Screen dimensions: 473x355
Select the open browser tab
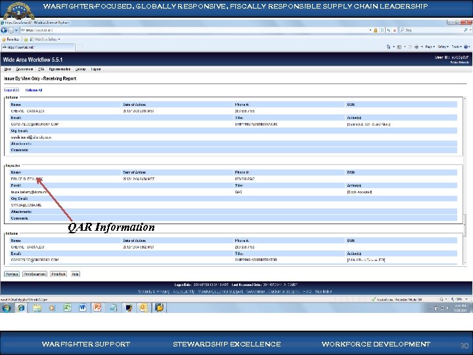click(38, 47)
